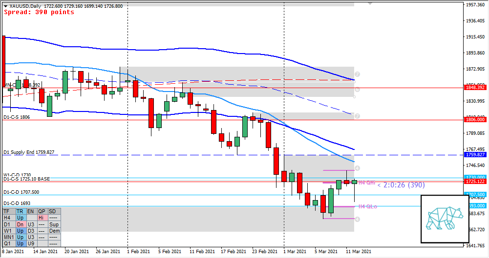Select the D1-C-S 1806 line label
489x258 pixels.
coord(17,117)
